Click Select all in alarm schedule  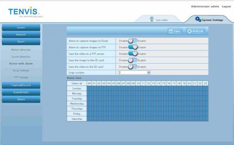77,83
